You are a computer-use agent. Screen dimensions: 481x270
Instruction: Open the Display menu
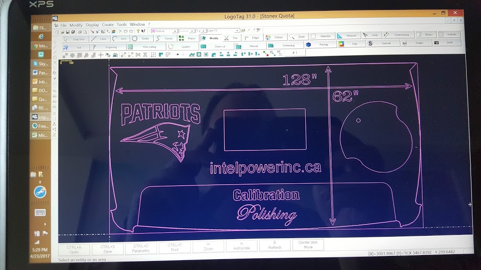click(92, 25)
